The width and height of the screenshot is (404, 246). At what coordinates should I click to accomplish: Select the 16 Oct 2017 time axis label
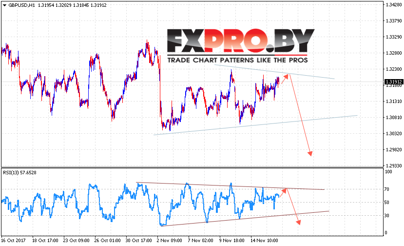pyautogui.click(x=13, y=240)
